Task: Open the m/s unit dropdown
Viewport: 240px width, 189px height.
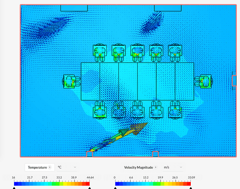Action: tap(173, 167)
